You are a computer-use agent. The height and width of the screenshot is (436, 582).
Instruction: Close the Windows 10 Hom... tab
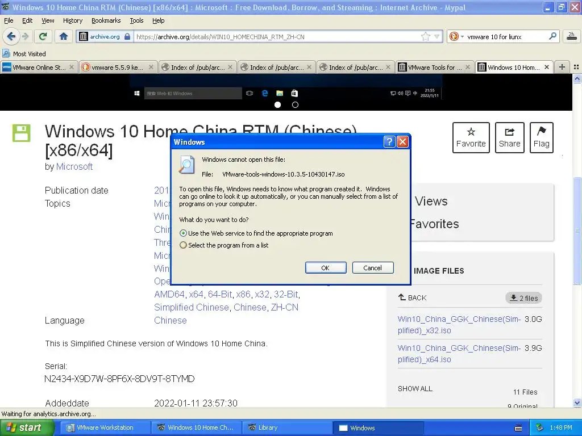click(546, 67)
